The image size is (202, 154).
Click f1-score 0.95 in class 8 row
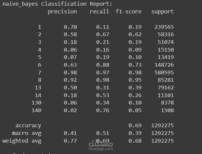click(135, 80)
